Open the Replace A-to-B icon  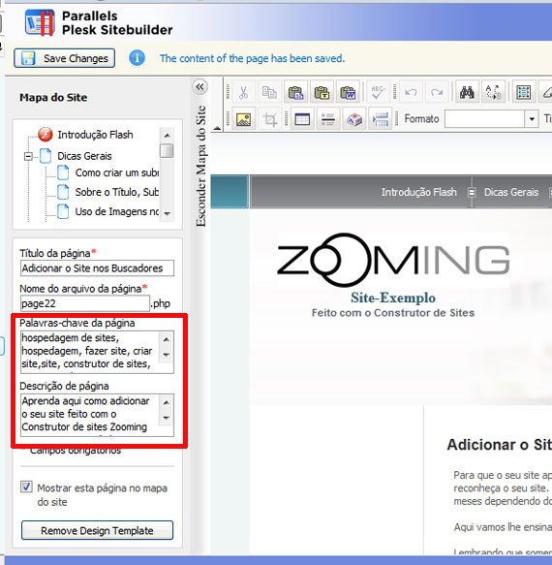point(493,92)
